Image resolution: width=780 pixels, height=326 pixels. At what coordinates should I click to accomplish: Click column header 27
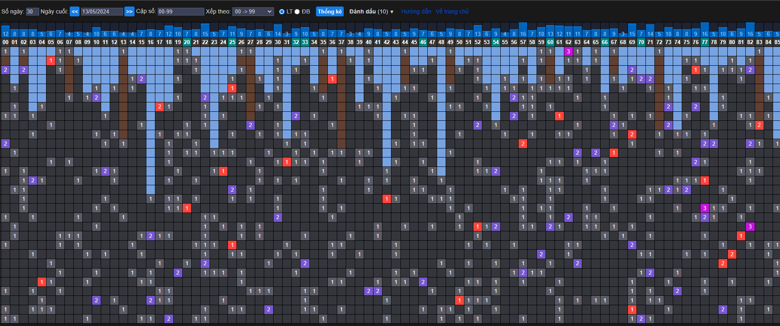point(250,42)
